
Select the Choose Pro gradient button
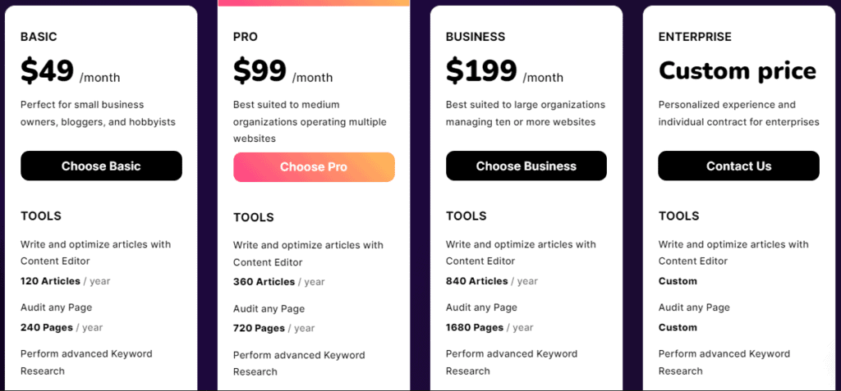pos(314,167)
